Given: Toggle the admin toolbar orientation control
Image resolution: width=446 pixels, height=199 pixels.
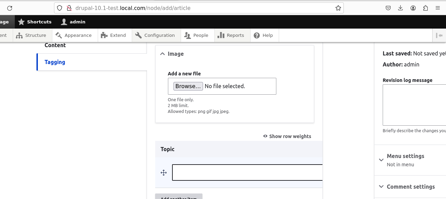Looking at the screenshot, I should pyautogui.click(x=439, y=35).
